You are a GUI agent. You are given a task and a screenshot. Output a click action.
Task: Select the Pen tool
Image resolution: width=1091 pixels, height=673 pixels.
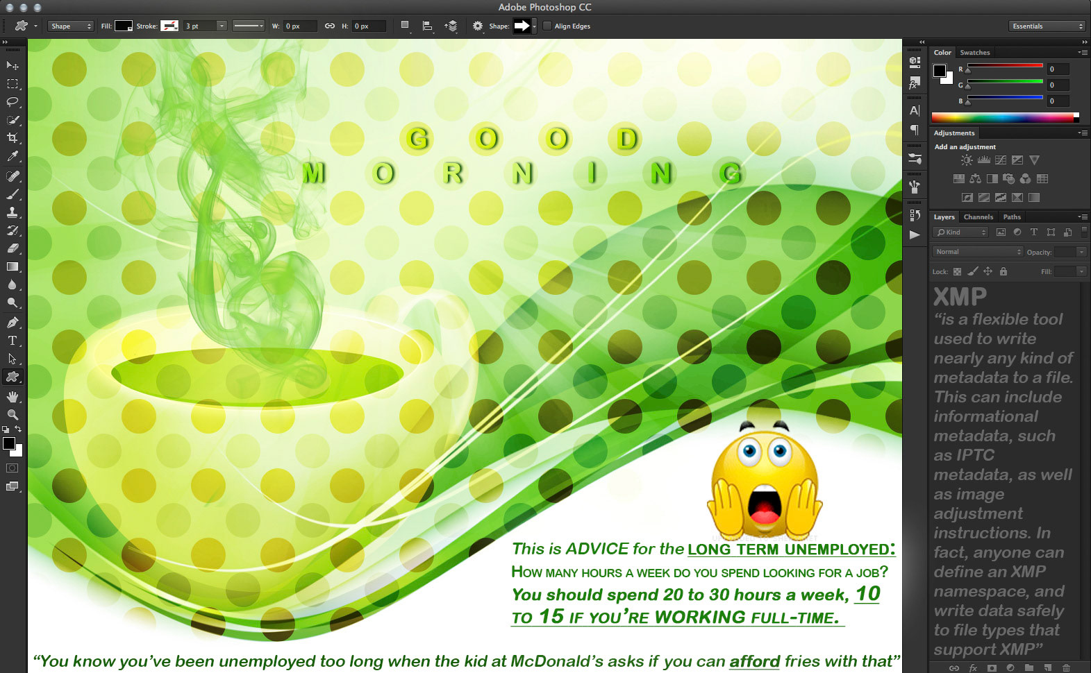coord(13,323)
